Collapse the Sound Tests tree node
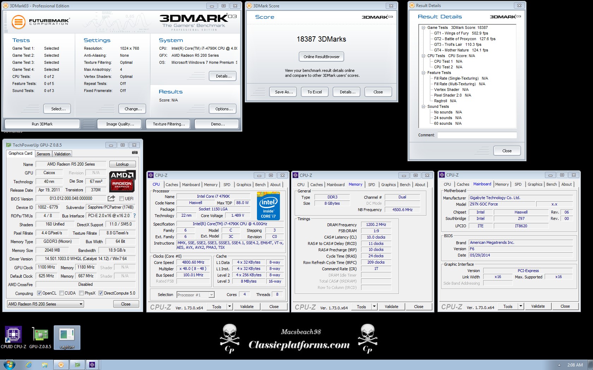 pos(423,106)
